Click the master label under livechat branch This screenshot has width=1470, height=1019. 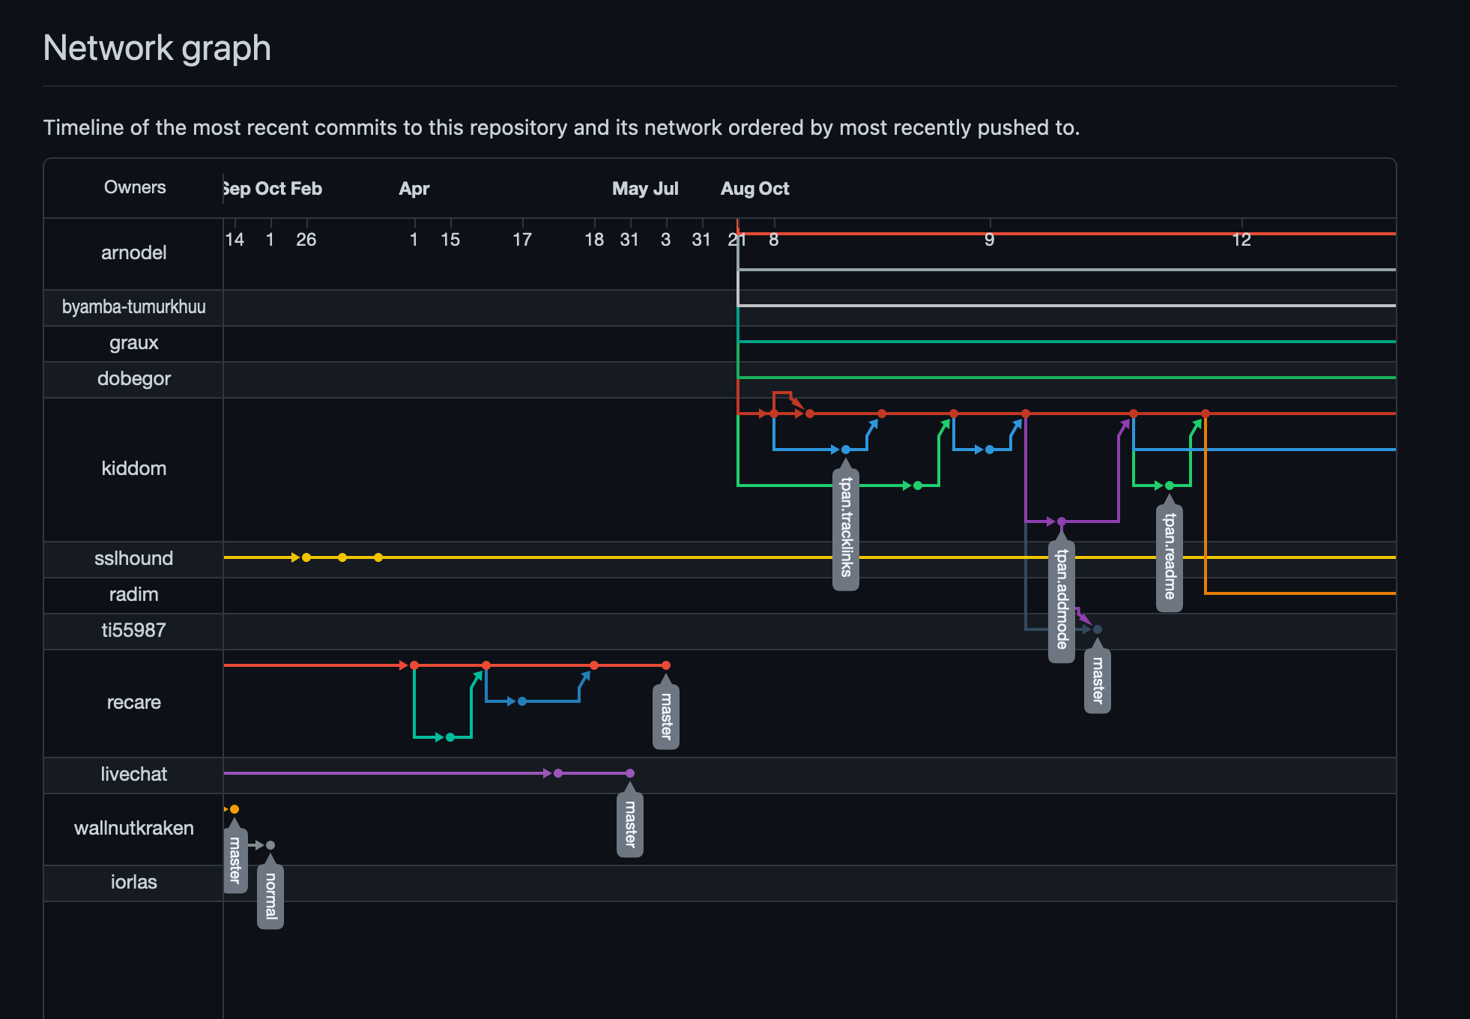point(630,825)
